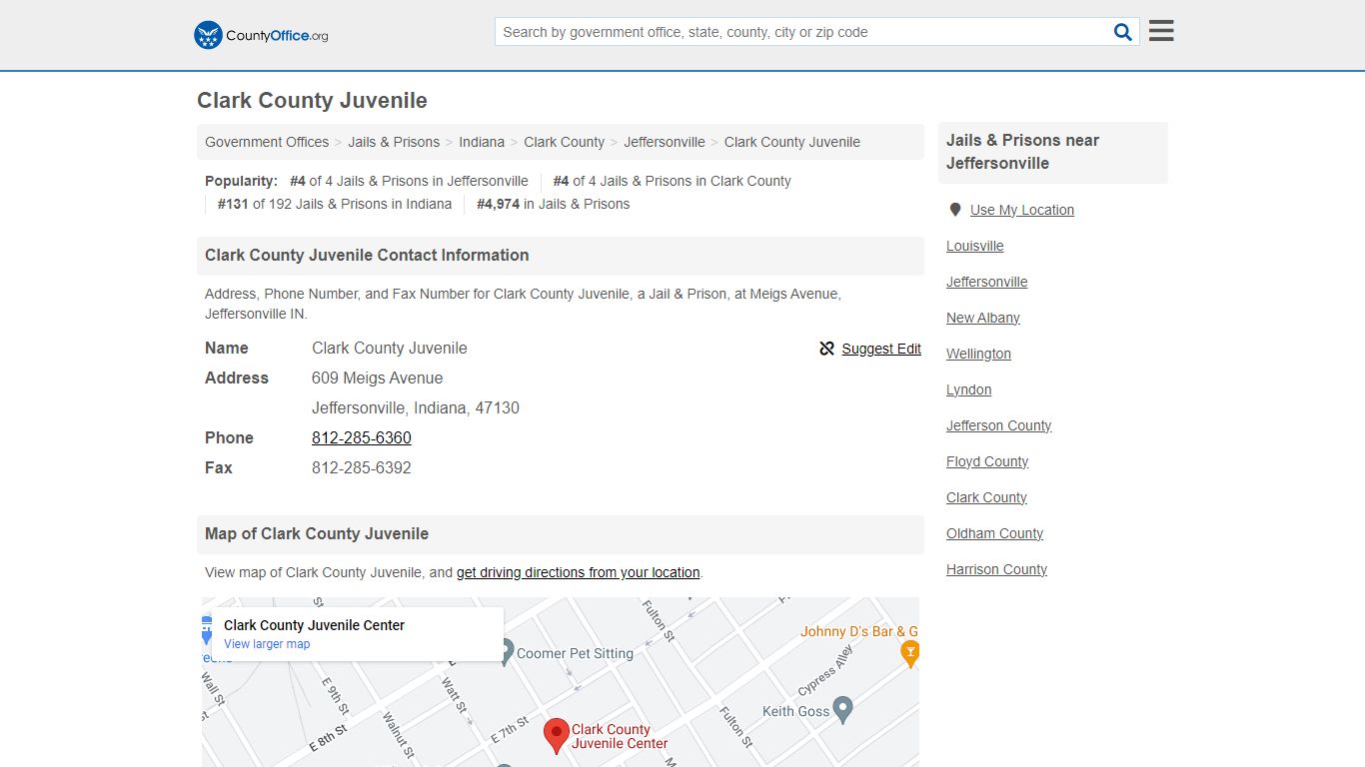Open Government Offices breadcrumb
The width and height of the screenshot is (1365, 767).
(x=267, y=142)
